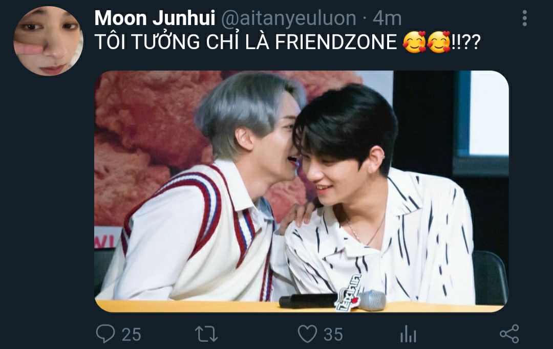The image size is (553, 349).
Task: Click the 4m timestamp of the tweet
Action: (387, 18)
